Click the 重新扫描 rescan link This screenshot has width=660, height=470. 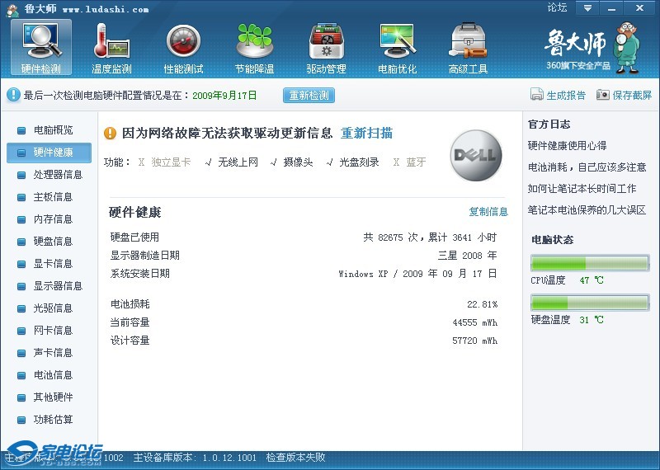366,134
